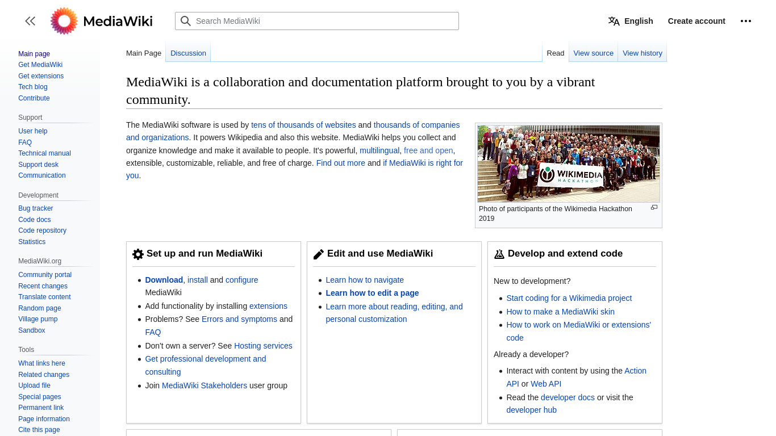Open the Code docs link
This screenshot has width=776, height=436.
click(35, 220)
